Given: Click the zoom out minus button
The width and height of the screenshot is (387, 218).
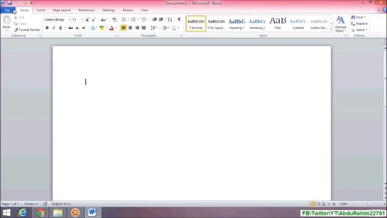Looking at the screenshot, I should 352,204.
